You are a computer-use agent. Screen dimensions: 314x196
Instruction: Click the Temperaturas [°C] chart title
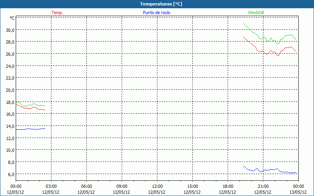pyautogui.click(x=161, y=4)
